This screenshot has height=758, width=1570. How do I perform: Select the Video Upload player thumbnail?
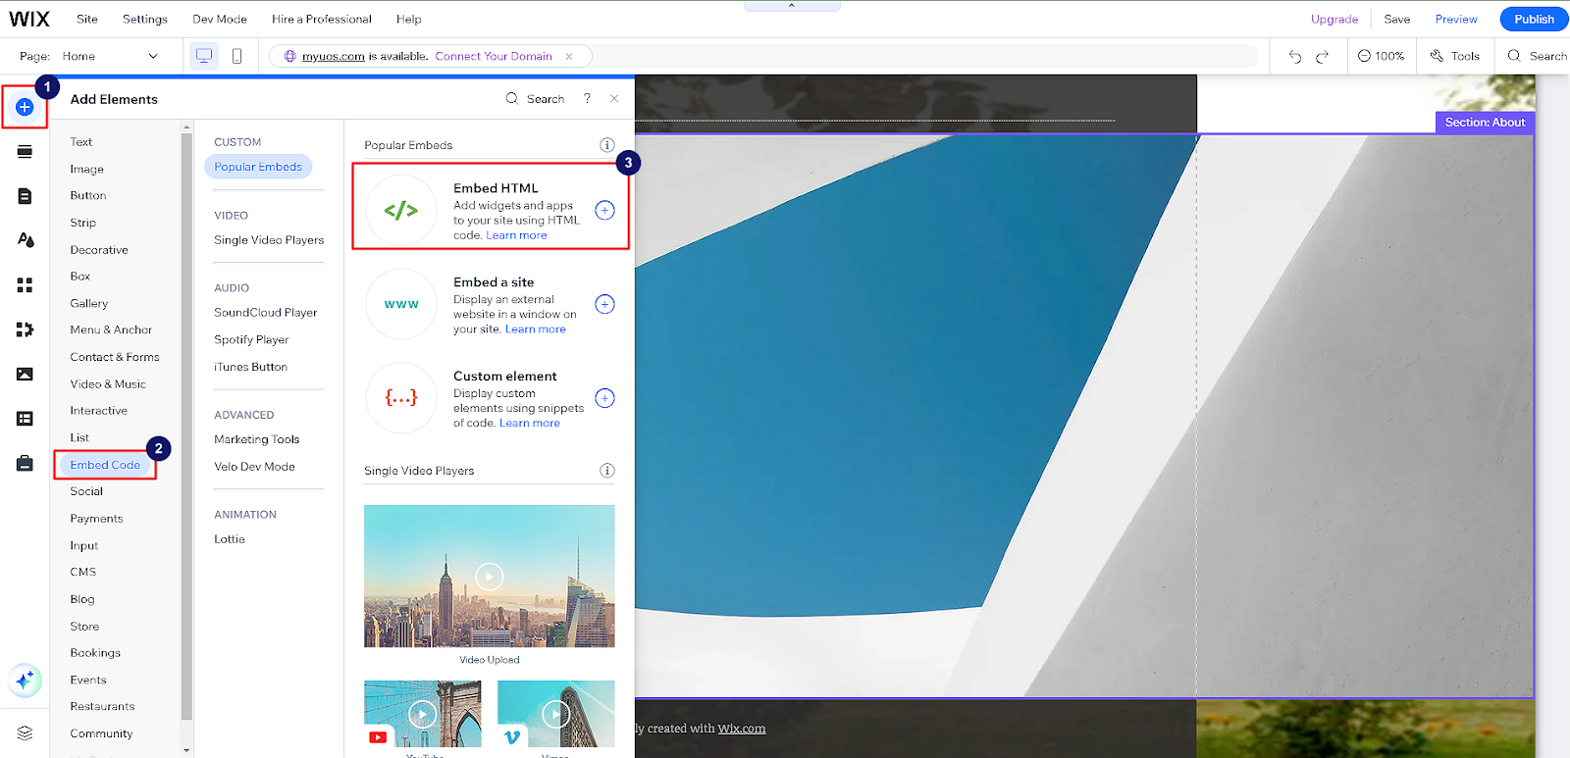tap(490, 577)
